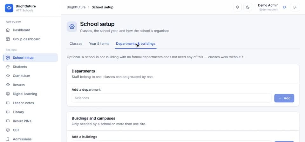Click the 'Classes, the school year' subtitle
Screen dimensions: 305x142
click(125, 31)
